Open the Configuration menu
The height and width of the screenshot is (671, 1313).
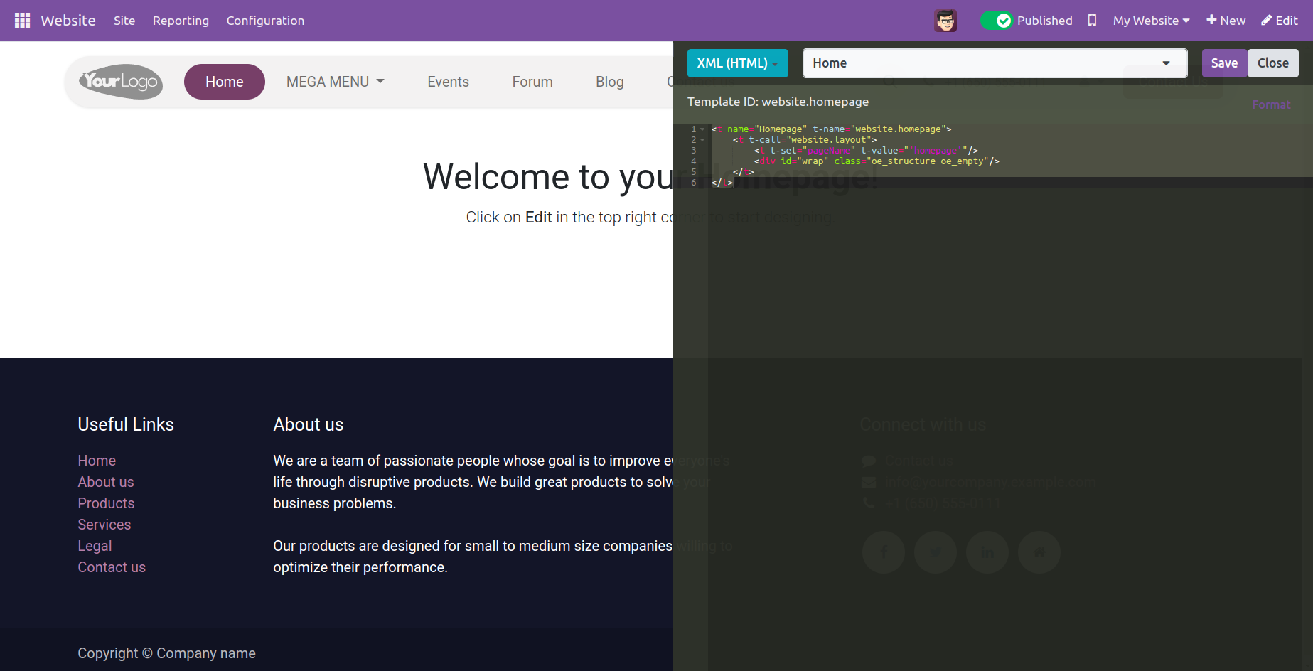point(265,21)
